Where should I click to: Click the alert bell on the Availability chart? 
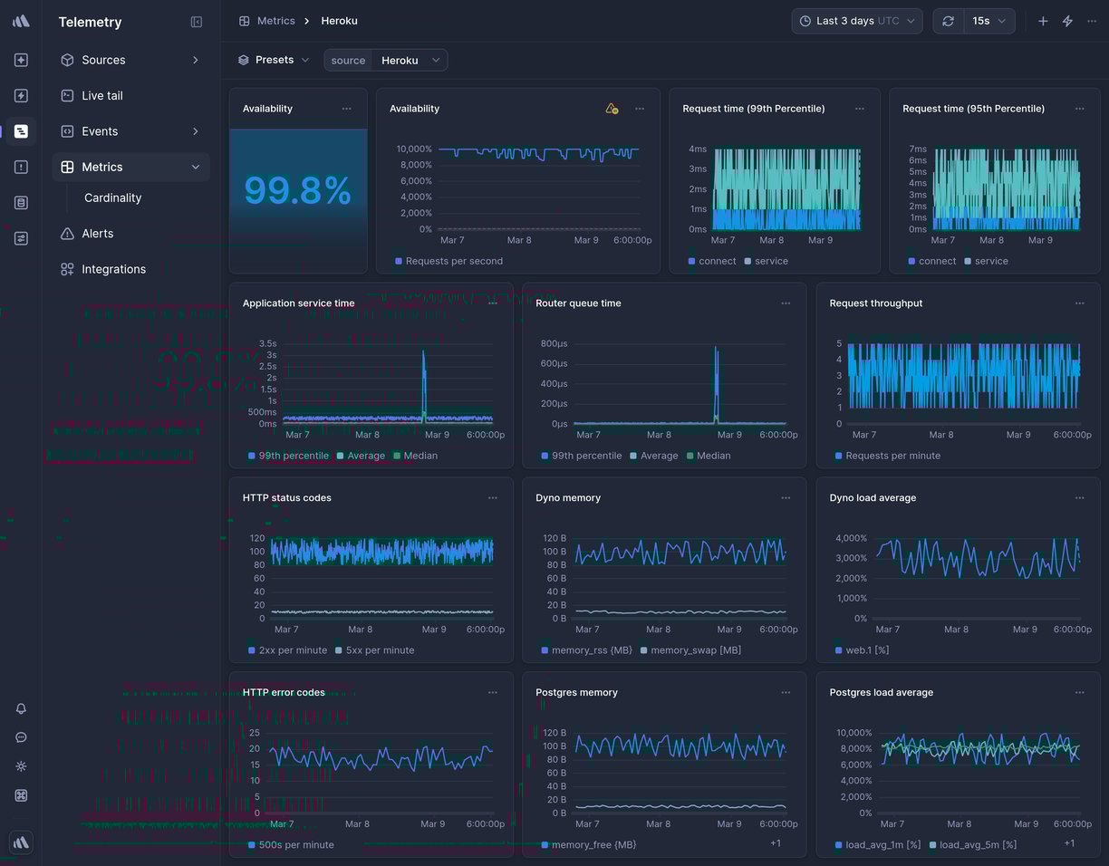[612, 108]
